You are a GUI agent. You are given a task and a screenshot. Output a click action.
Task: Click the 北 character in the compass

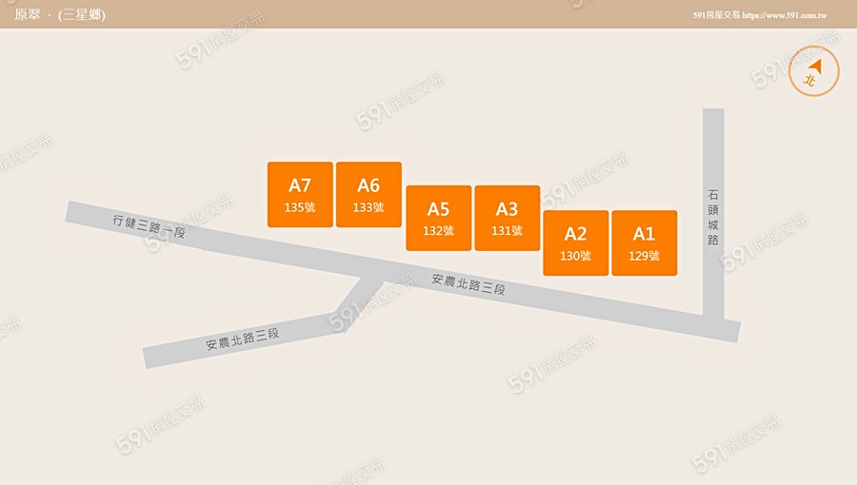click(x=810, y=81)
